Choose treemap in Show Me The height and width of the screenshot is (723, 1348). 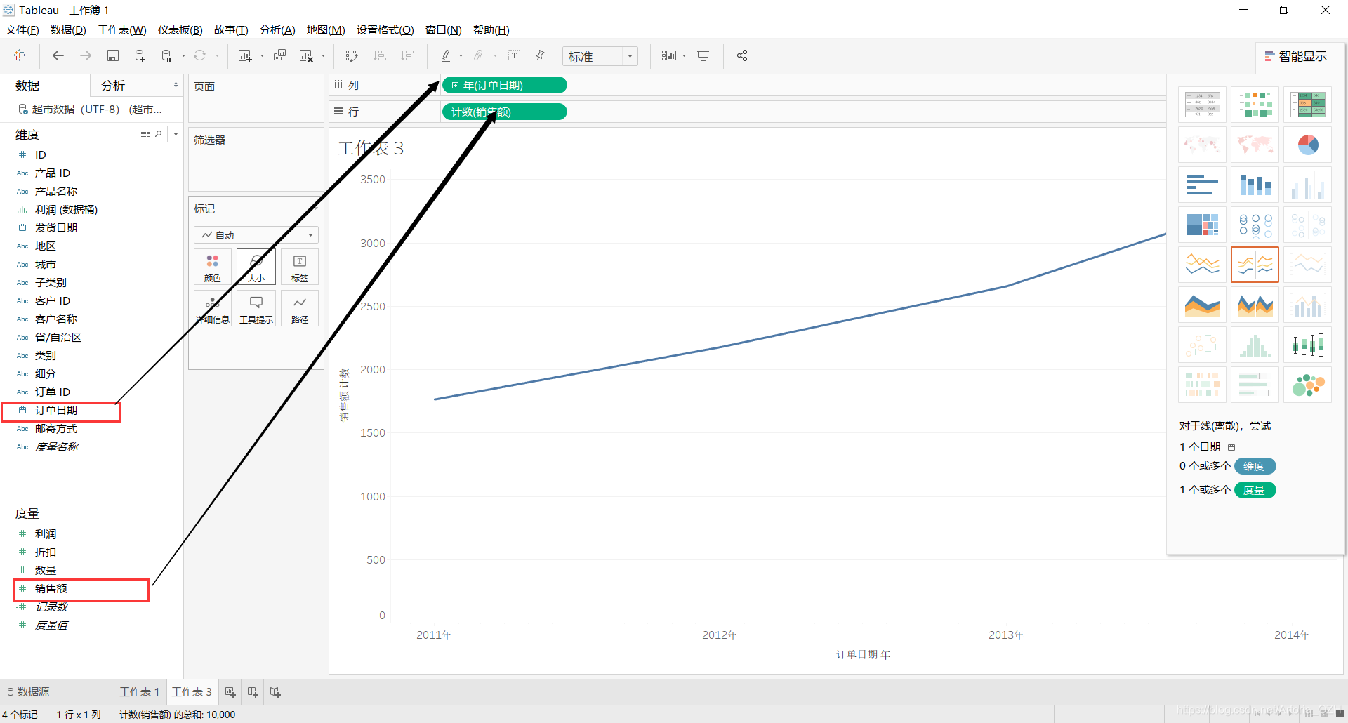point(1202,225)
